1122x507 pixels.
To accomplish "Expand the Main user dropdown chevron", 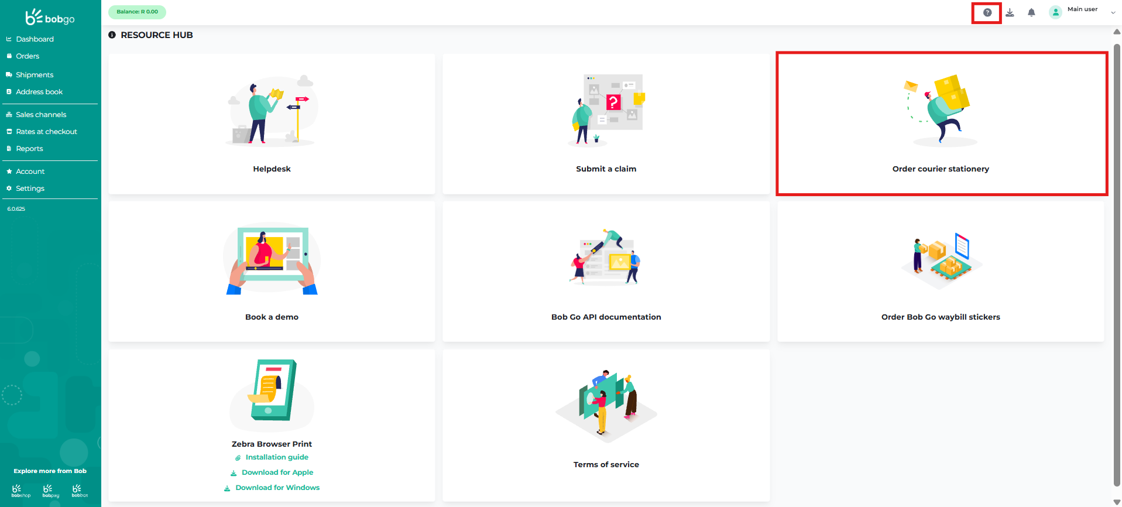I will (x=1113, y=12).
